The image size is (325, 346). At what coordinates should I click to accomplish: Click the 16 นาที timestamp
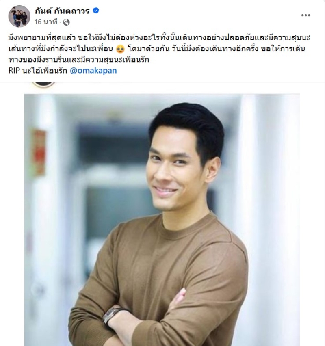pos(46,22)
